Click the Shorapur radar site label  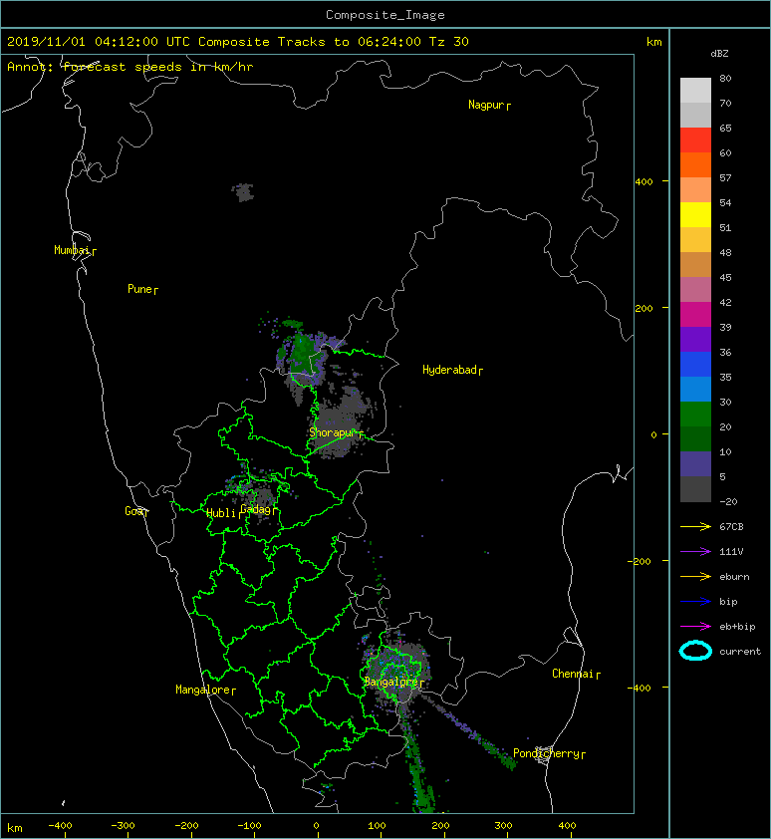[x=332, y=432]
